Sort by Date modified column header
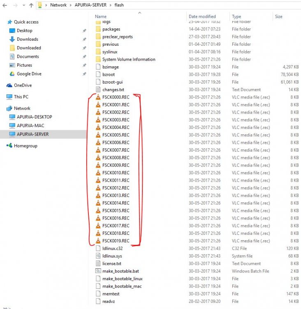Viewport: 301px width, 309px height. [202, 16]
